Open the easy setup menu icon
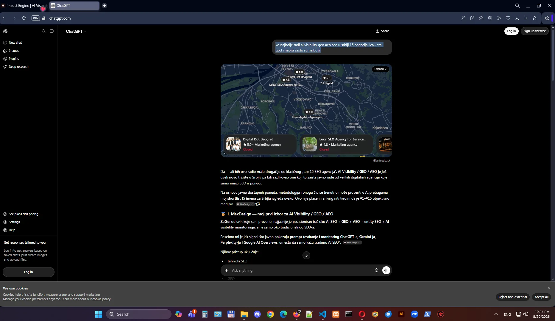This screenshot has height=321, width=555. click(526, 18)
